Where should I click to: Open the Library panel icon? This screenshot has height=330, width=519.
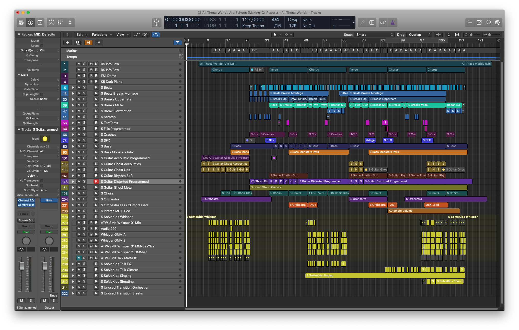(x=21, y=22)
